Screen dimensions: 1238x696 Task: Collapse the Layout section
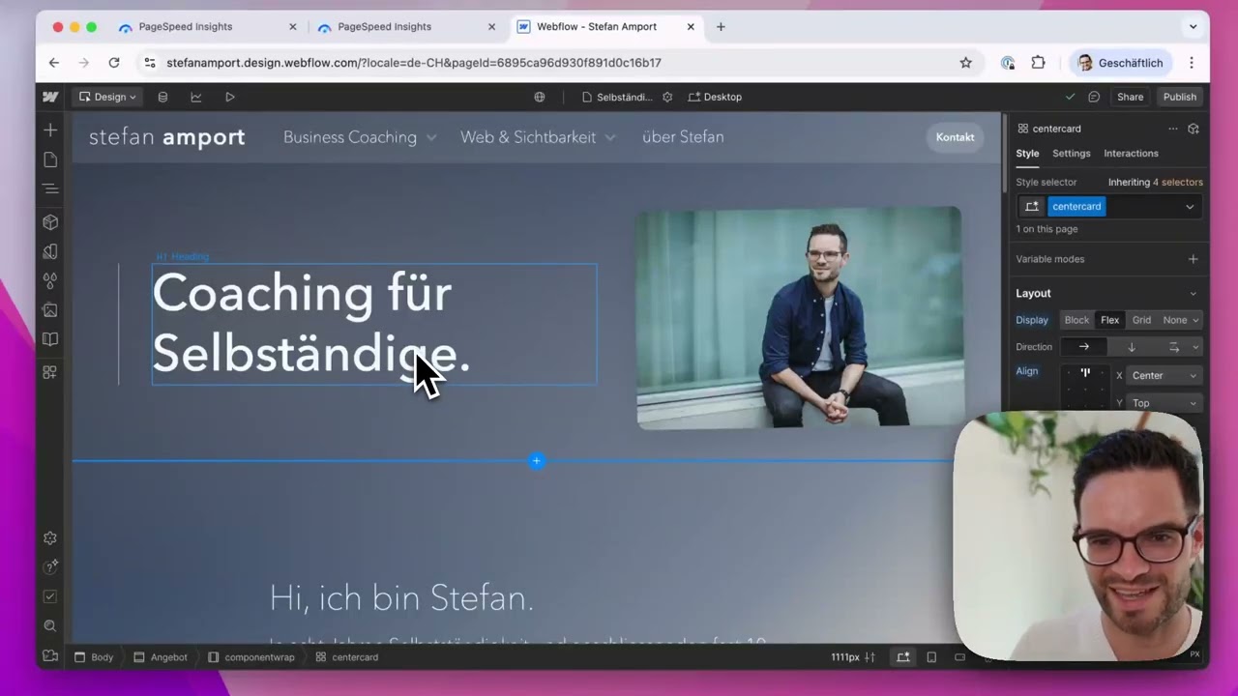1193,294
